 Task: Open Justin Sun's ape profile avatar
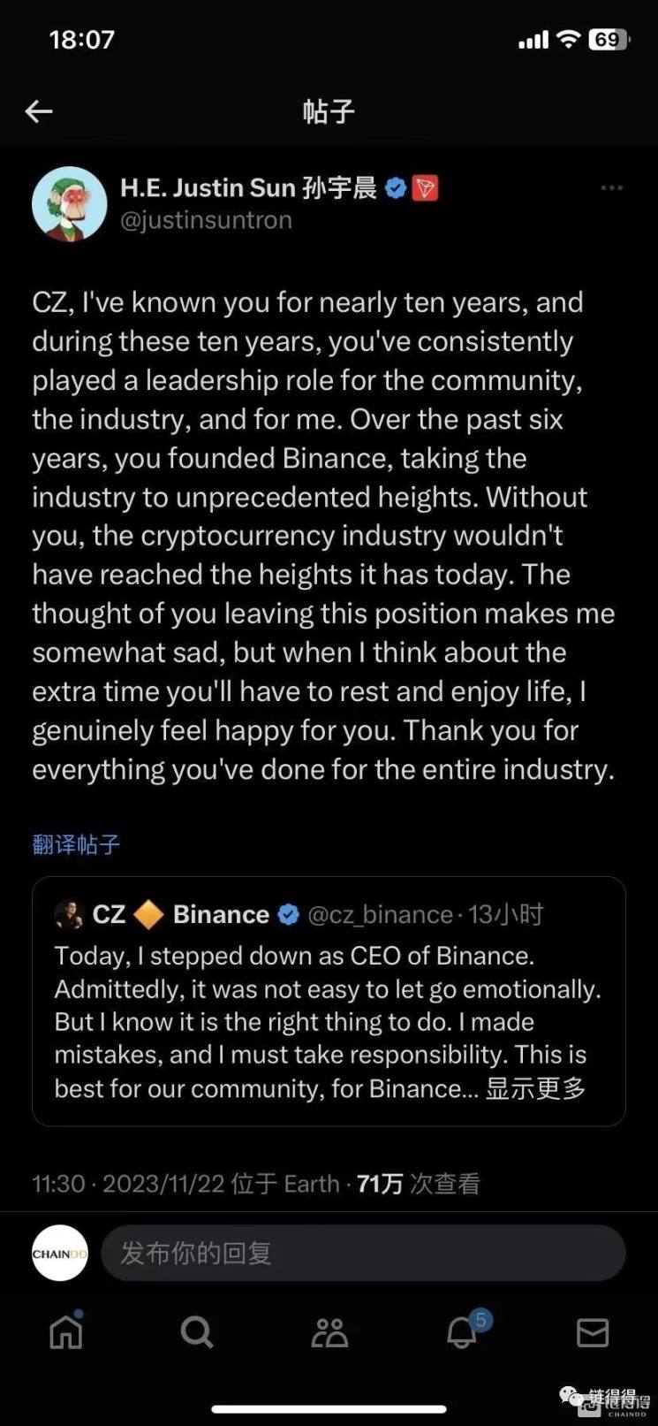69,204
